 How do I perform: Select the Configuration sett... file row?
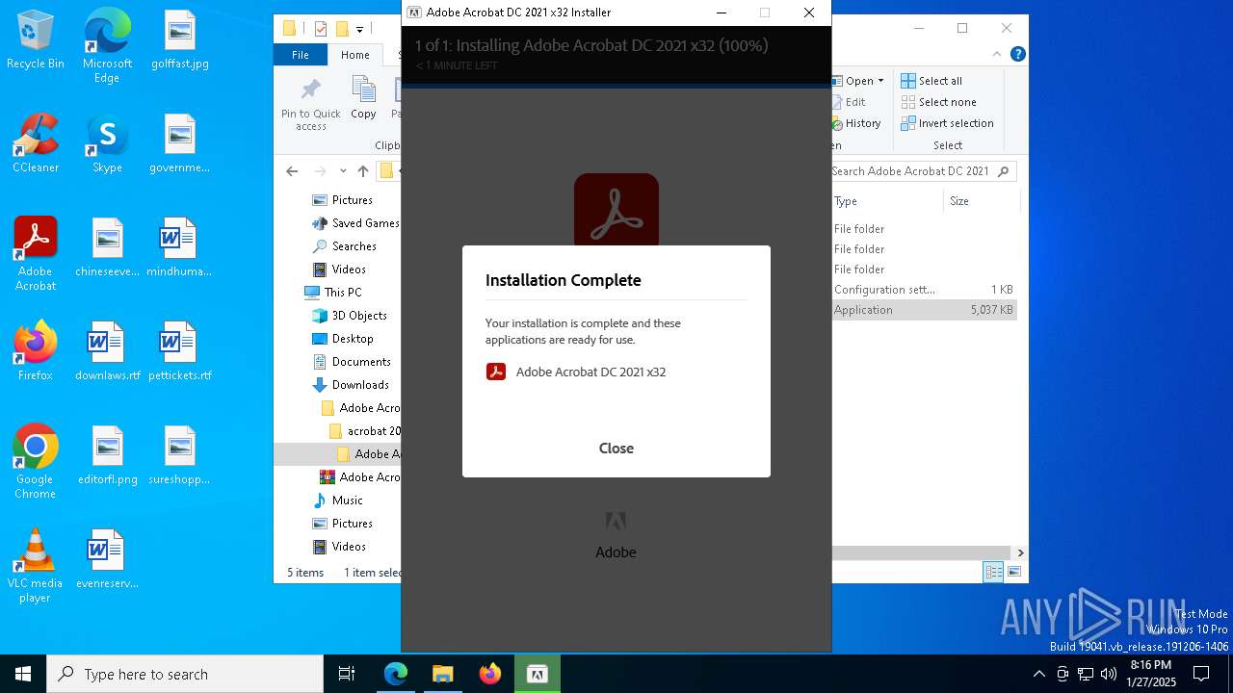tap(924, 290)
